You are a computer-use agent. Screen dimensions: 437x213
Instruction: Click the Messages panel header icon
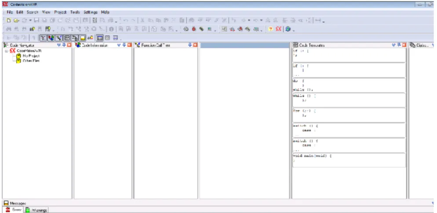point(6,203)
